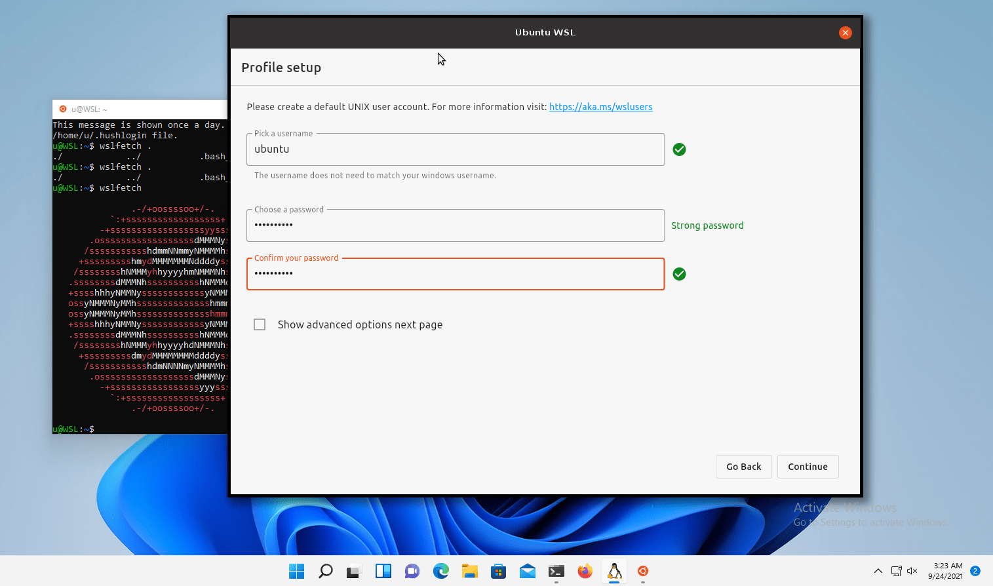Screen dimensions: 993x586
Task: Show hidden system tray icons
Action: point(878,571)
